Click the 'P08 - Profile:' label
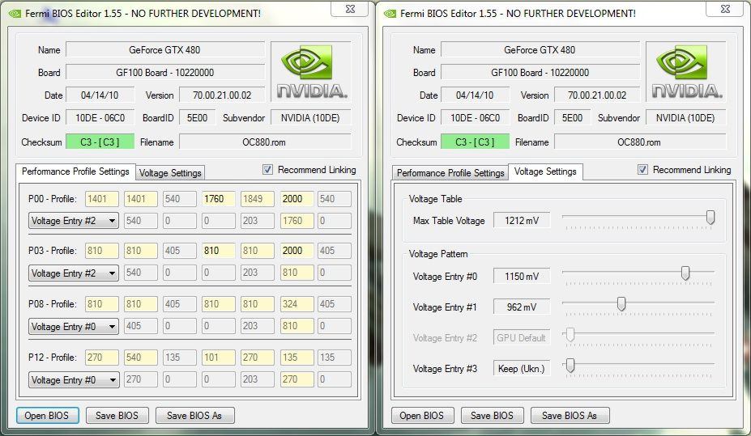 [52, 304]
